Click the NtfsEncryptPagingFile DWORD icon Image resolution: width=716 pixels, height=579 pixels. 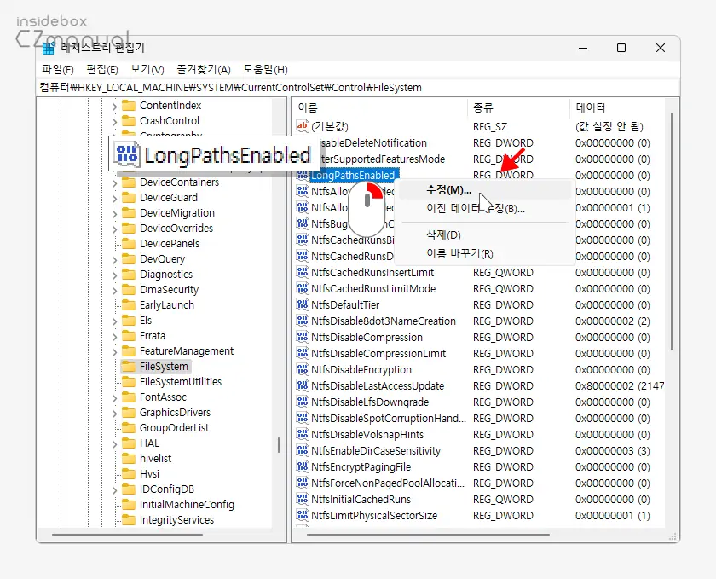[304, 466]
